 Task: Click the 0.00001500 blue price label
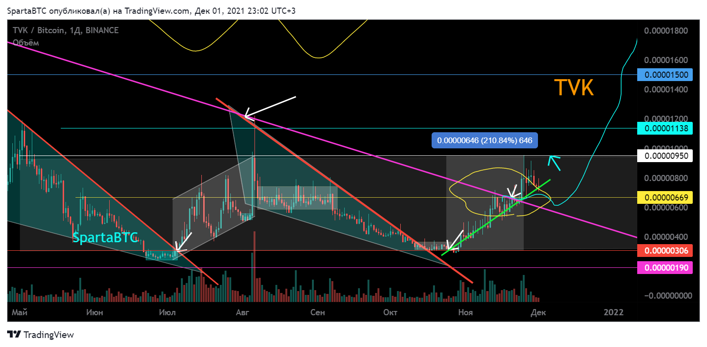[665, 75]
